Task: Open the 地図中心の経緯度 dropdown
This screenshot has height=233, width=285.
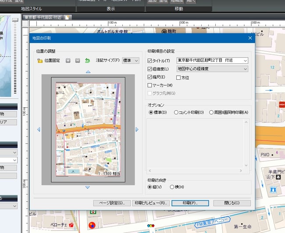Action: coord(245,69)
